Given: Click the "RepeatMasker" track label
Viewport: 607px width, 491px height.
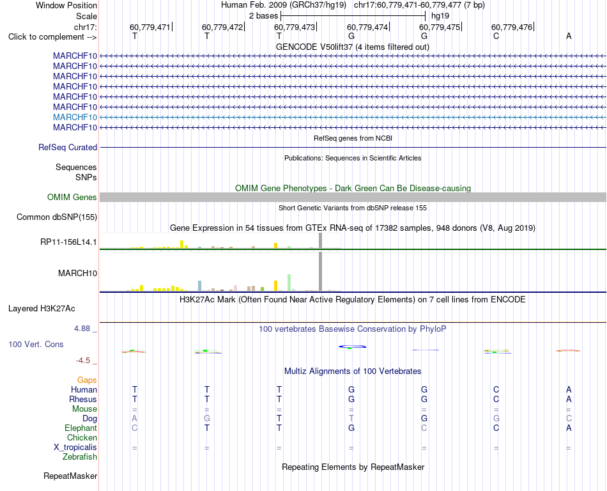Looking at the screenshot, I should click(x=70, y=476).
